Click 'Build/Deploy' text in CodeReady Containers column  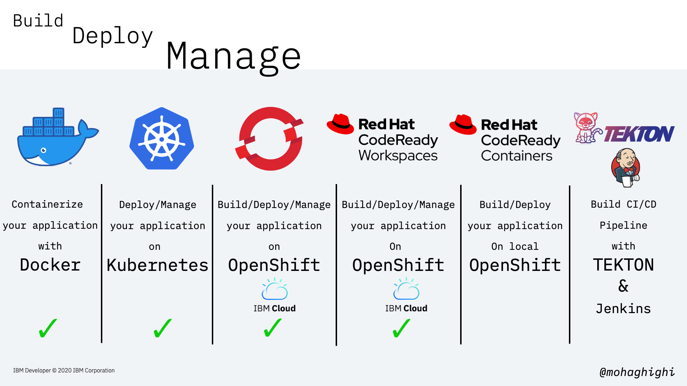pyautogui.click(x=515, y=205)
